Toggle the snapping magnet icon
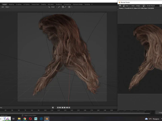This screenshot has height=121, width=162. click(x=63, y=7)
